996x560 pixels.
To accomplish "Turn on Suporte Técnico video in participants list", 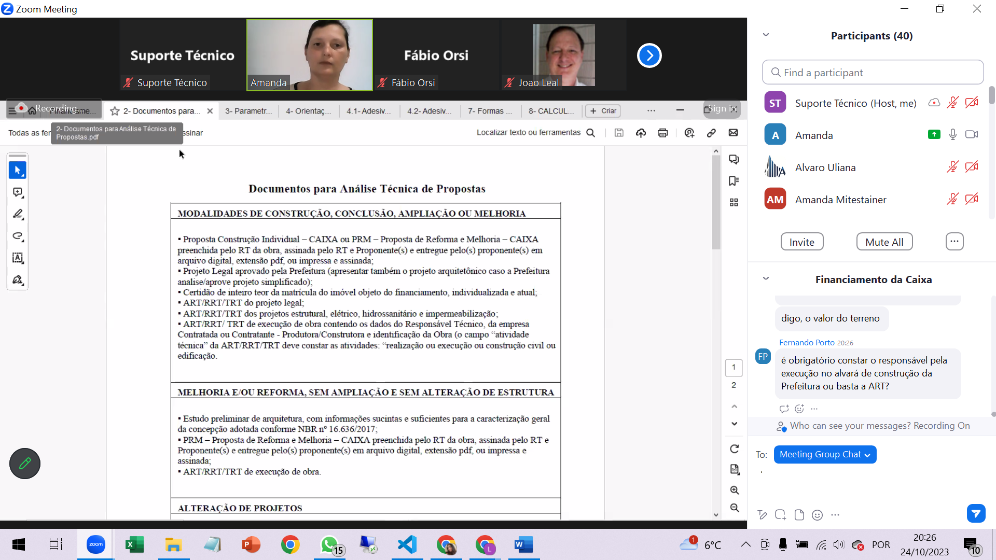I will click(972, 103).
